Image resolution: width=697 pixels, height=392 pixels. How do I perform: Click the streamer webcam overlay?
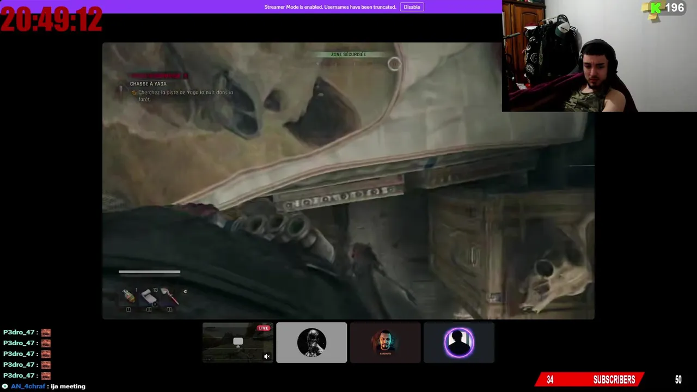point(599,56)
